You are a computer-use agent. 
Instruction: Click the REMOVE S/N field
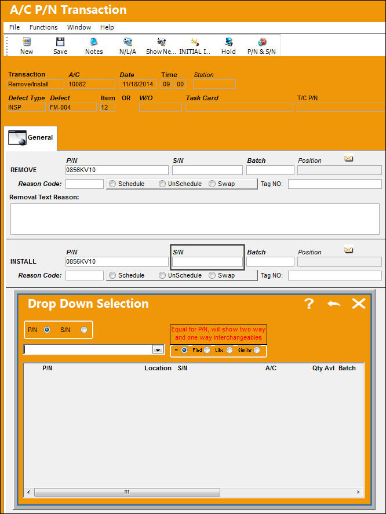point(207,170)
